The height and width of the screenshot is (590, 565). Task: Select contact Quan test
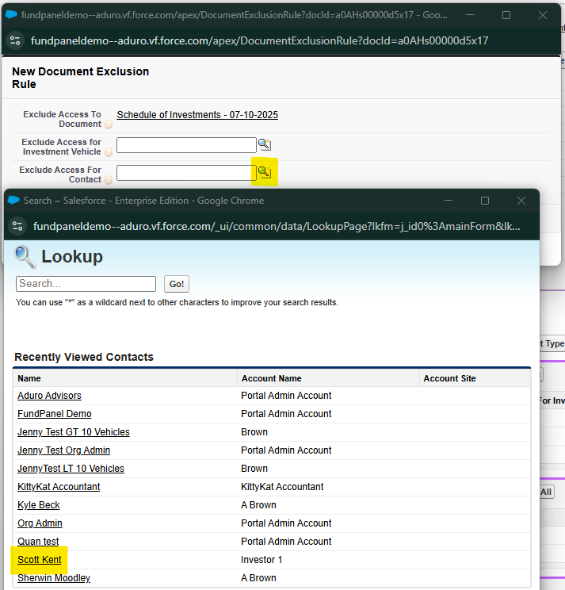38,541
